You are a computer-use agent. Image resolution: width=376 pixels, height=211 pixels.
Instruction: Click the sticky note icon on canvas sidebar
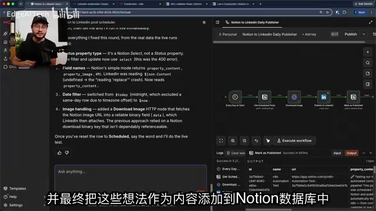pyautogui.click(x=368, y=73)
